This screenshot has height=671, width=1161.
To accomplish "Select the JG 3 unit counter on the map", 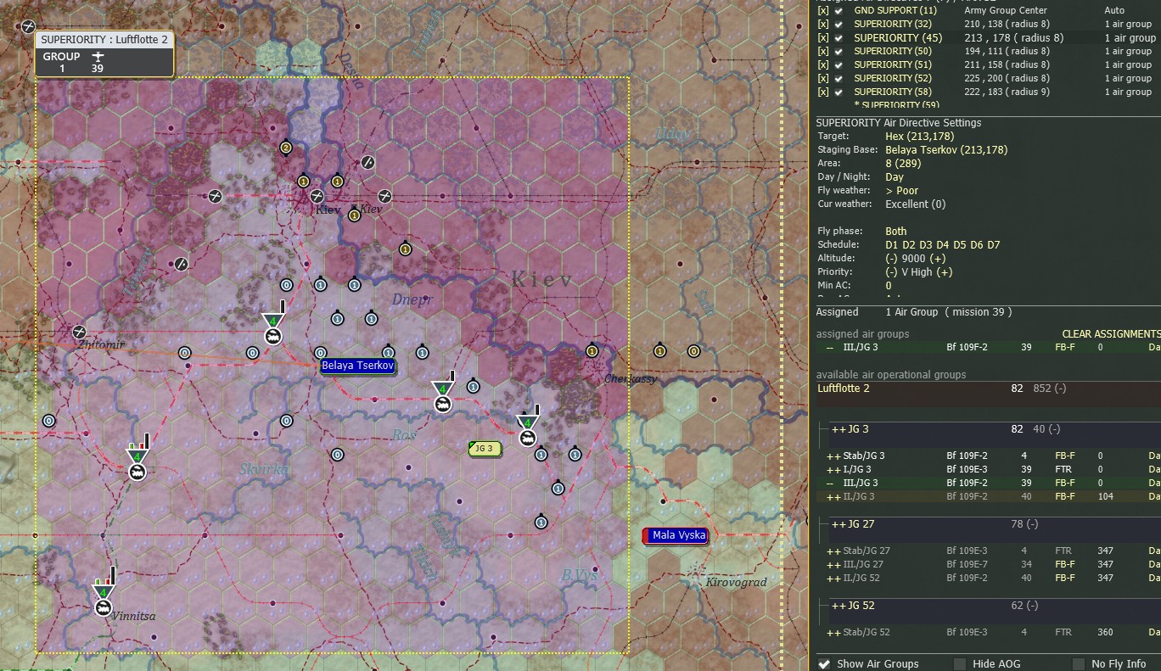I will tap(485, 449).
